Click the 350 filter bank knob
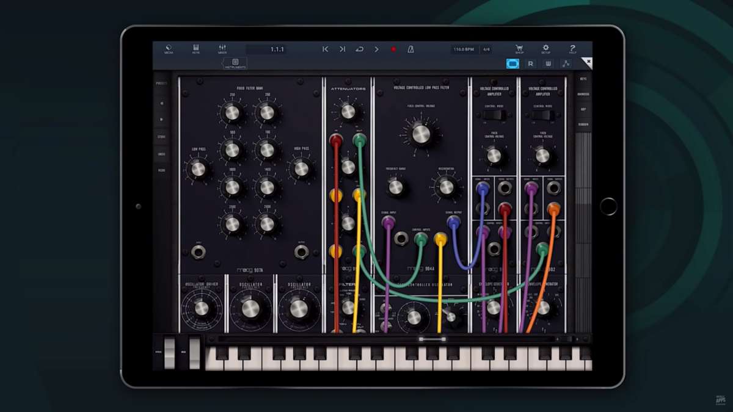Screen dimensions: 733x412 click(267, 112)
